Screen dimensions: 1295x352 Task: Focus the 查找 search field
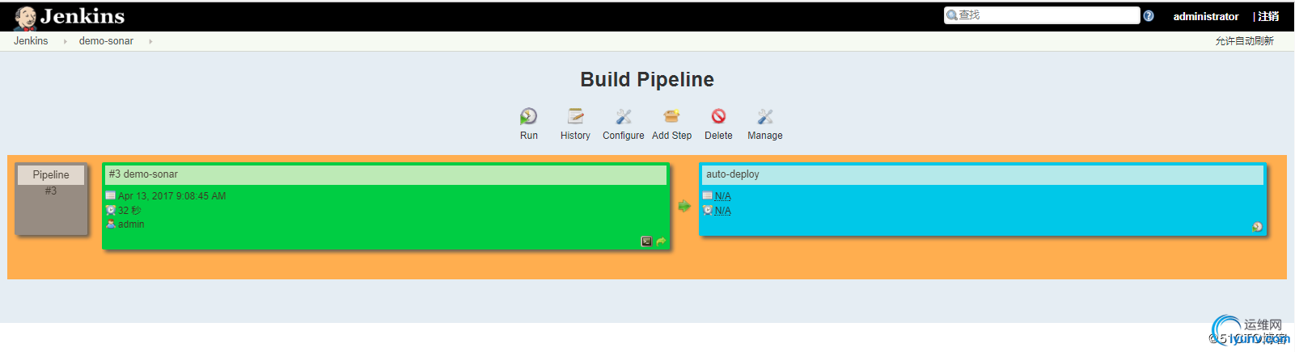point(1042,15)
